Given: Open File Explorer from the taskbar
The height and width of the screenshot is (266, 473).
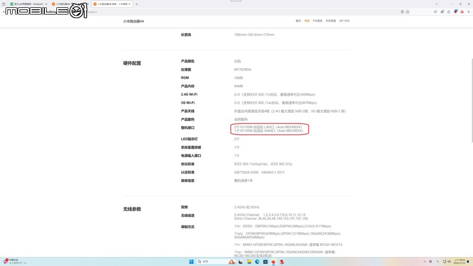Looking at the screenshot, I should click(249, 262).
